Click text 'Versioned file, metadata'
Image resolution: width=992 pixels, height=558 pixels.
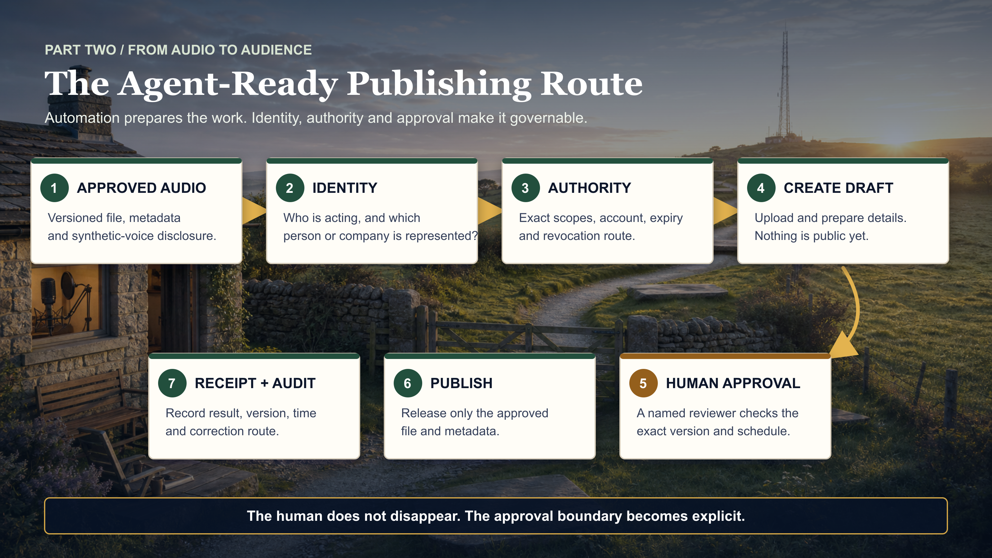pyautogui.click(x=114, y=218)
